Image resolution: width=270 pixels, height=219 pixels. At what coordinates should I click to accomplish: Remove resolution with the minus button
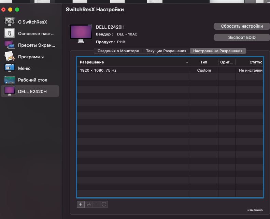click(96, 204)
